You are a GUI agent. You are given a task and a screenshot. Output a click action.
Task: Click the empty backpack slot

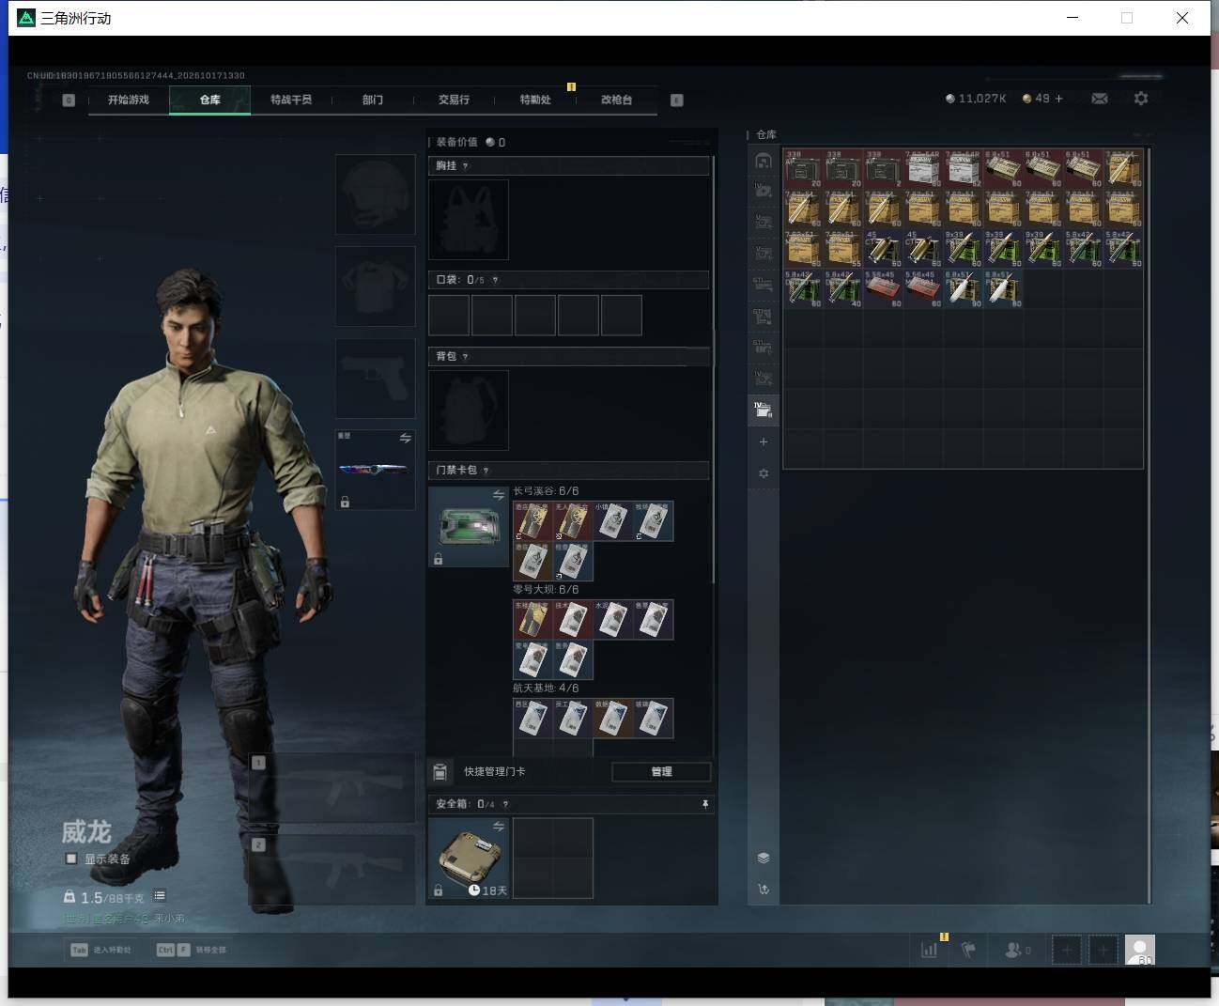[x=469, y=410]
